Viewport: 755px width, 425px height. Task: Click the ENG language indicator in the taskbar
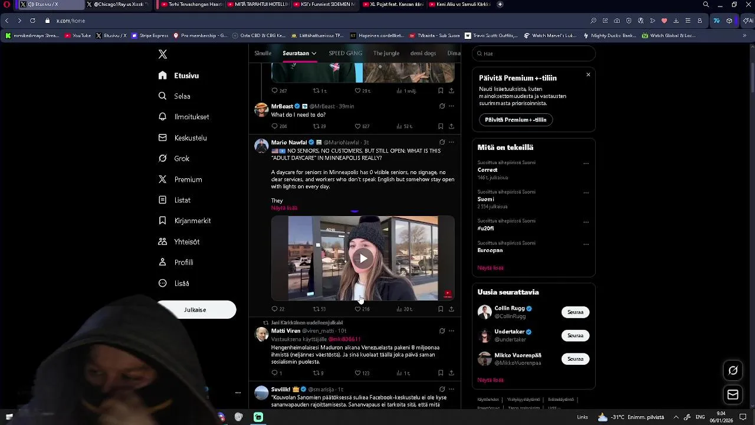700,417
